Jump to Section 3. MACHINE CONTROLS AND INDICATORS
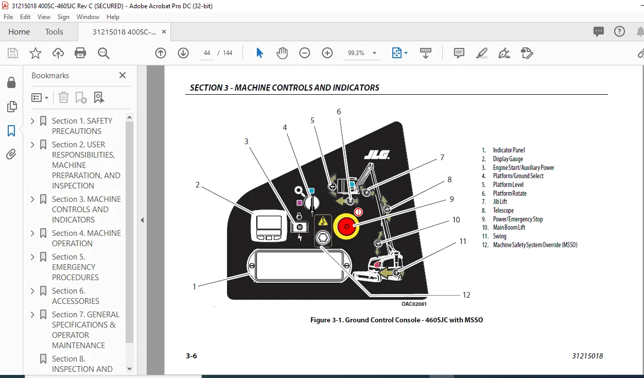Viewport: 644px width, 378px height. (x=86, y=209)
